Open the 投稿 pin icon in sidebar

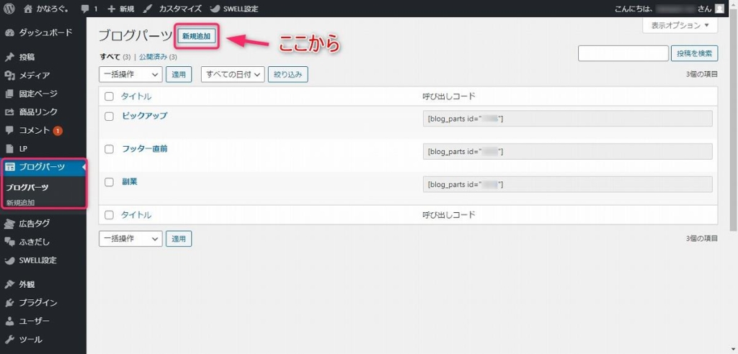(9, 57)
